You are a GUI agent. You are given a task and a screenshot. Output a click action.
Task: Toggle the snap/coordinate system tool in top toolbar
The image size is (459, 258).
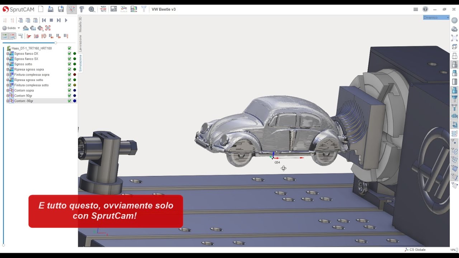point(71,9)
